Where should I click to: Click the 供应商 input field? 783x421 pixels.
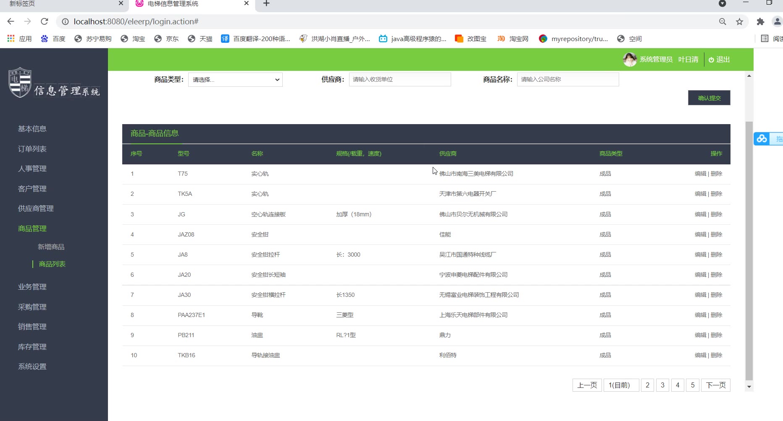[x=400, y=79]
